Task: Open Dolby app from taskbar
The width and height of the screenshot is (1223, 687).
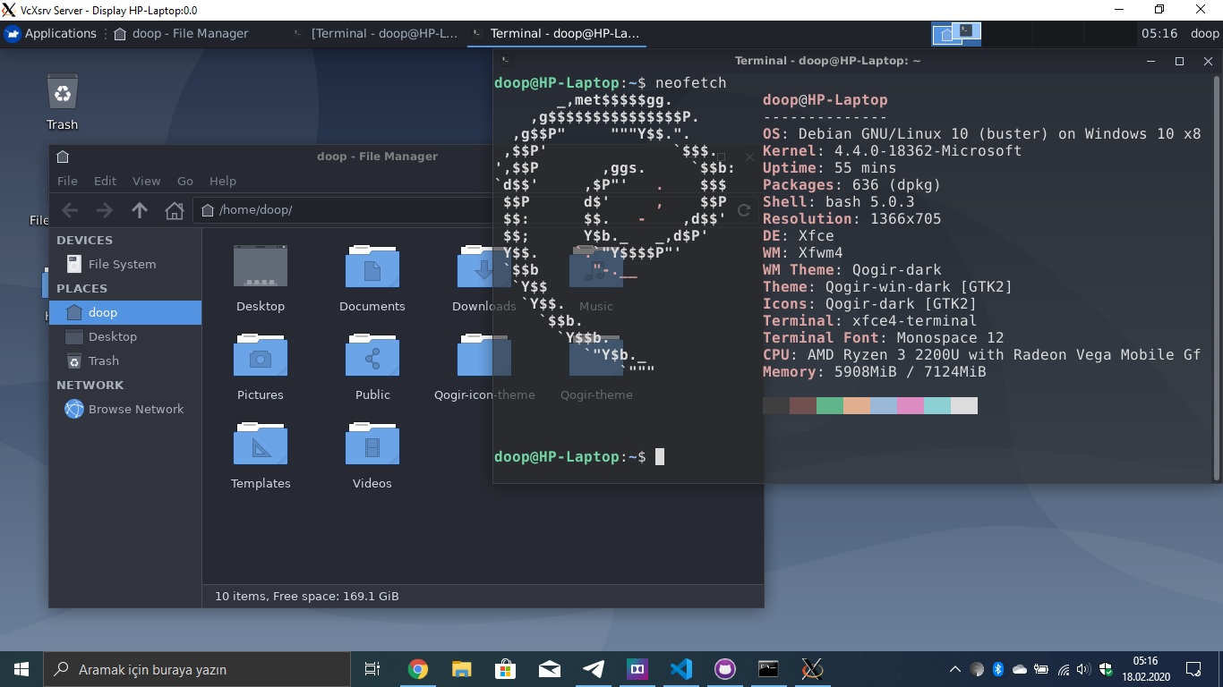Action: click(637, 669)
